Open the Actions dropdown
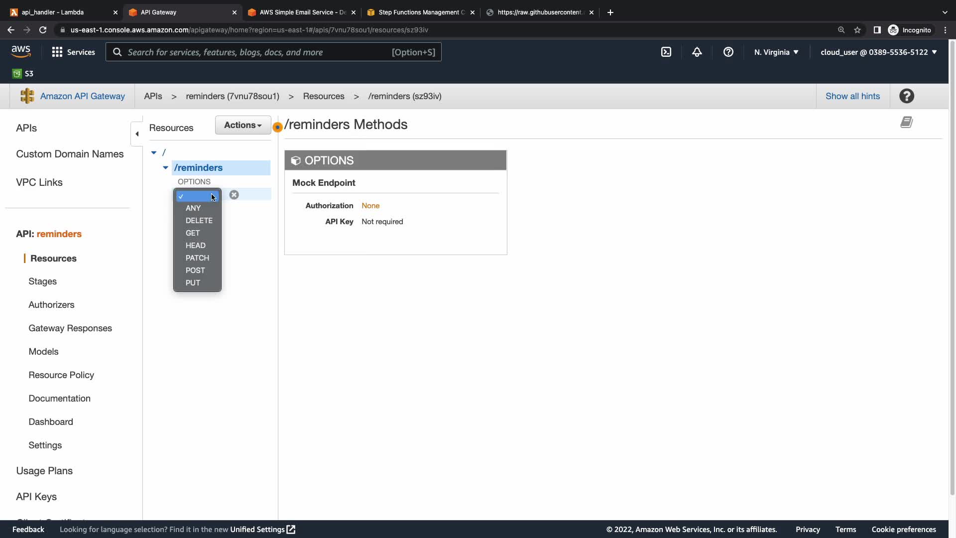The width and height of the screenshot is (956, 538). (242, 125)
